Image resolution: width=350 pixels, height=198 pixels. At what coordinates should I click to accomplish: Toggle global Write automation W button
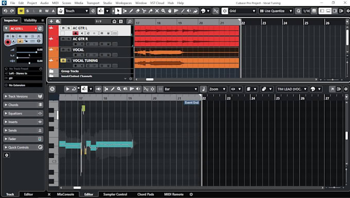47,11
